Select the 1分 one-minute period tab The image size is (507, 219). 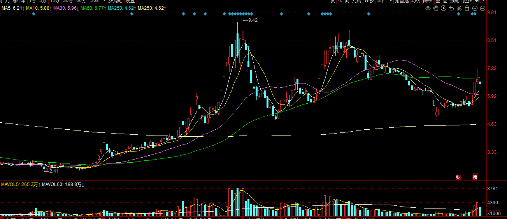pyautogui.click(x=32, y=2)
